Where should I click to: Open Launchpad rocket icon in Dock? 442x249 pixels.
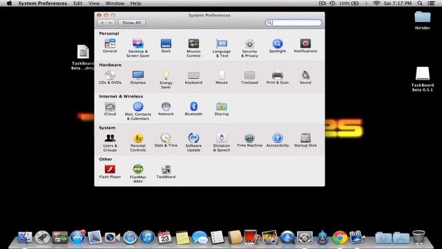pyautogui.click(x=43, y=237)
